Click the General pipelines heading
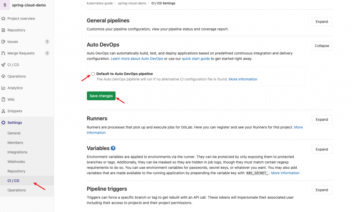 [108, 21]
